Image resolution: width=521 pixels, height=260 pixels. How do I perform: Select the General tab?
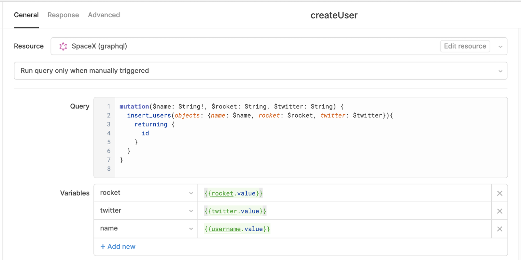(26, 15)
